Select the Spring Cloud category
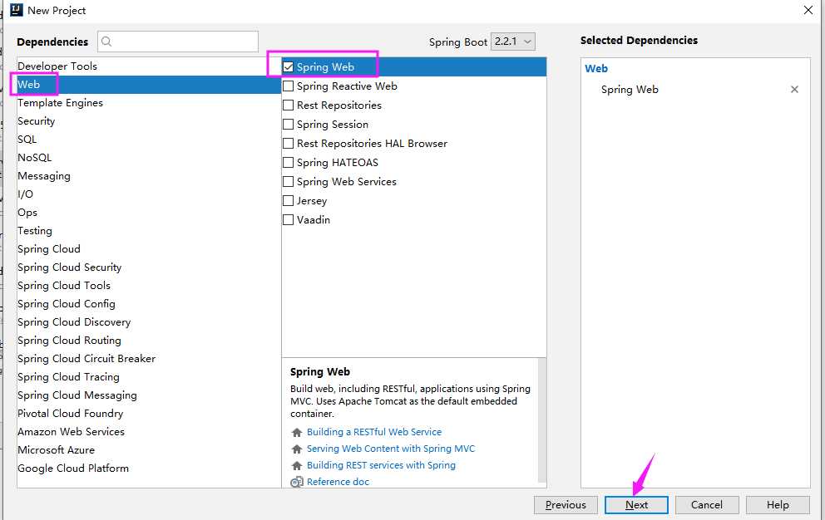The height and width of the screenshot is (520, 825). coord(149,249)
